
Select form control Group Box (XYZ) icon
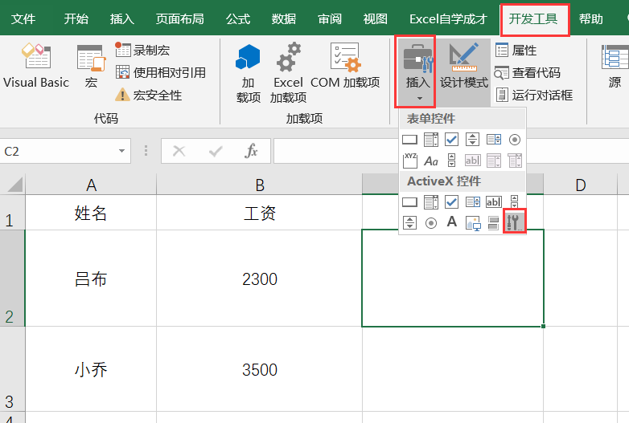pyautogui.click(x=409, y=161)
